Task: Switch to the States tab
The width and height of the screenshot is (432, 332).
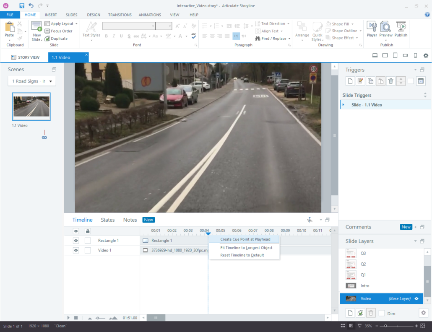Action: click(x=107, y=220)
